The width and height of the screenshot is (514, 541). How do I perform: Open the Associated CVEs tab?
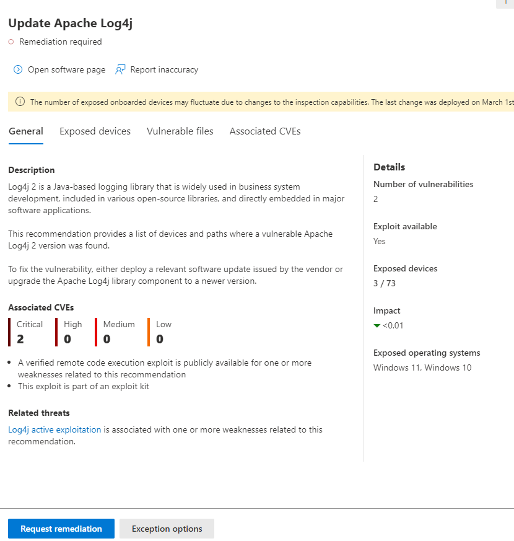[x=264, y=131]
